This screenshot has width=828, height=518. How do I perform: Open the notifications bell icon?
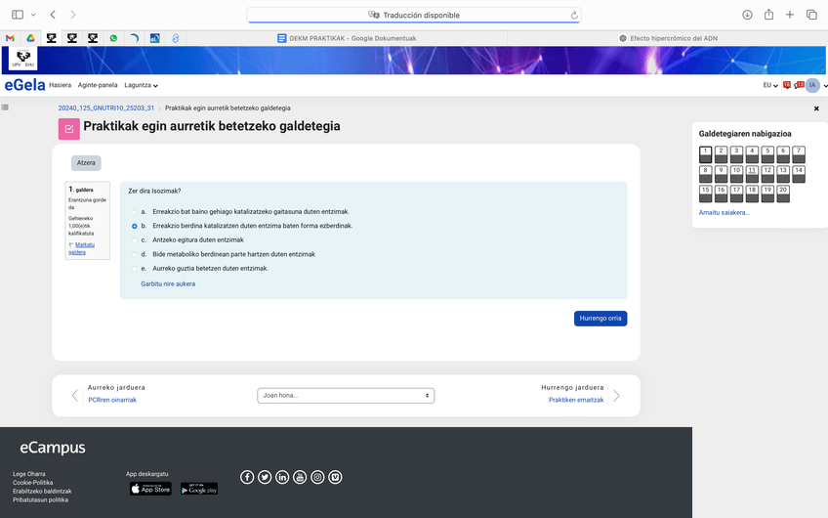pos(787,85)
